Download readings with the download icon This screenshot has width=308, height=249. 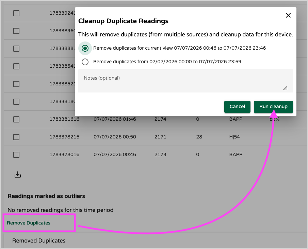(x=18, y=175)
